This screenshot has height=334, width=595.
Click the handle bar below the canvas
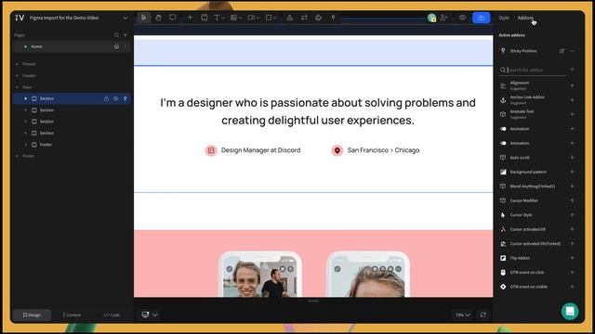pos(313,301)
